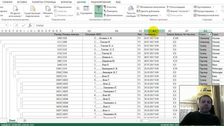Reapply the filter (Повторить)
The height and width of the screenshot is (126, 224).
click(111, 11)
